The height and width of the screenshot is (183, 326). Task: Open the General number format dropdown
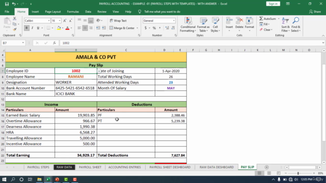click(174, 20)
